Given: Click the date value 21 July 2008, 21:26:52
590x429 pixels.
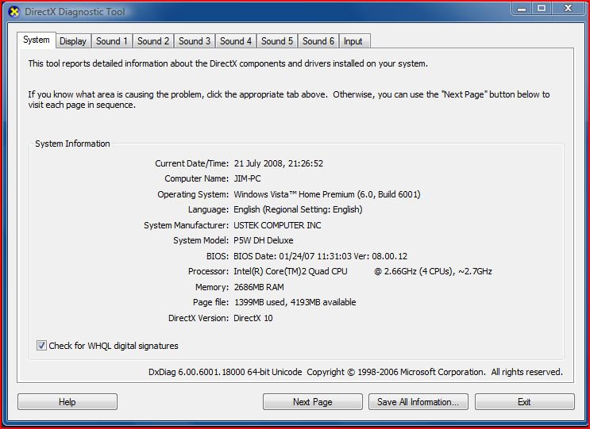Looking at the screenshot, I should pos(279,163).
